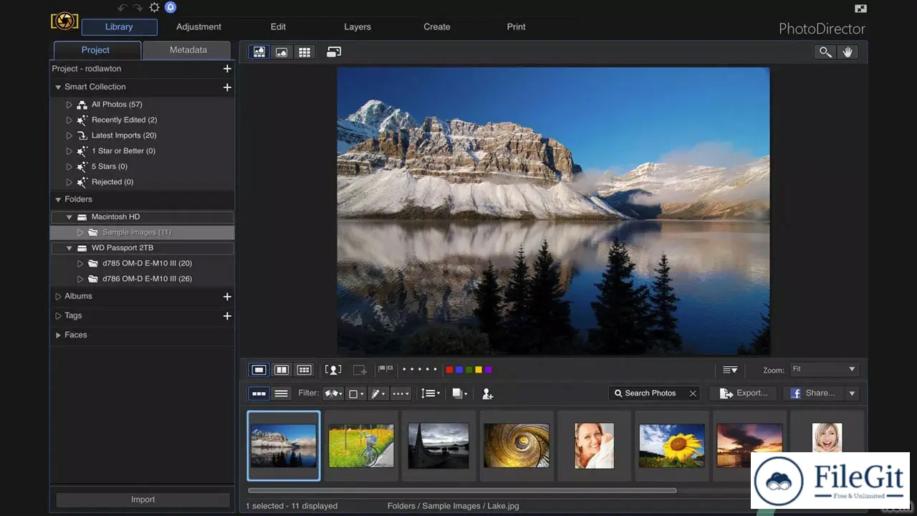Image resolution: width=917 pixels, height=516 pixels.
Task: Switch to the Project panel tab
Action: click(x=95, y=50)
